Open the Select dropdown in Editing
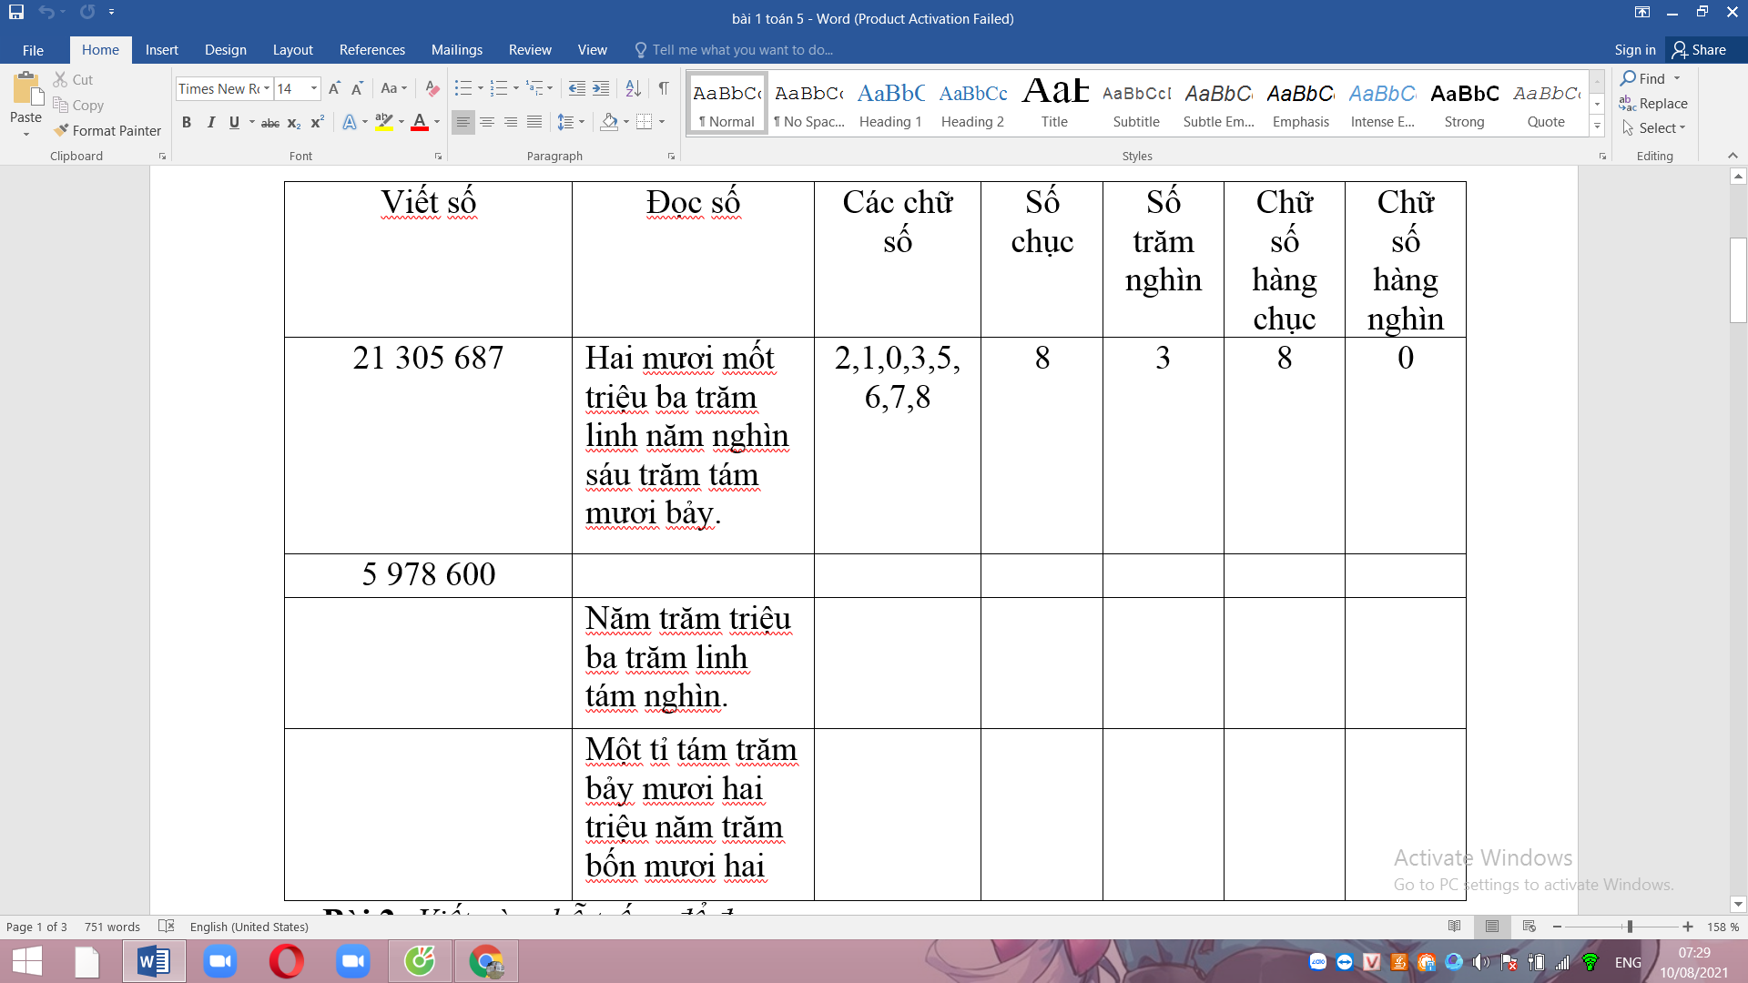This screenshot has width=1748, height=983. point(1655,128)
